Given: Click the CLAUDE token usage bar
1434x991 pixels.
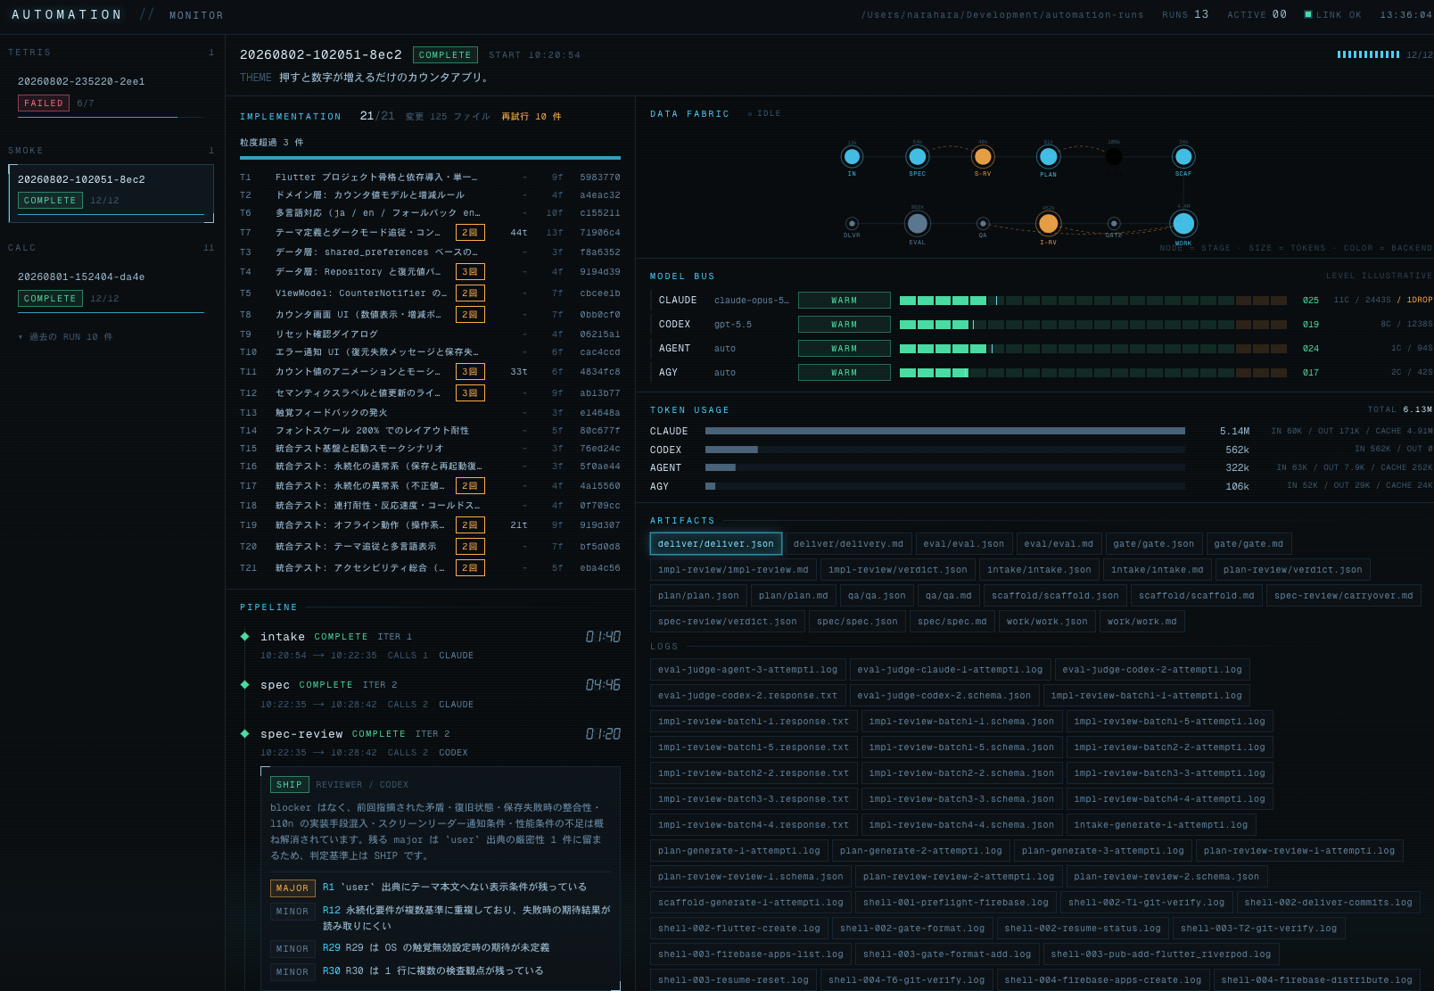Looking at the screenshot, I should (x=945, y=431).
